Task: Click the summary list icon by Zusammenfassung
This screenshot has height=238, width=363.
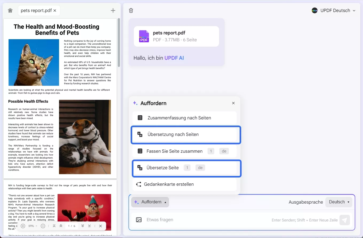Action: tap(140, 118)
